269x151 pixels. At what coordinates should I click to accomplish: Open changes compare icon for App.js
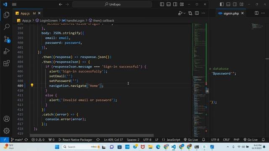[x=190, y=13]
